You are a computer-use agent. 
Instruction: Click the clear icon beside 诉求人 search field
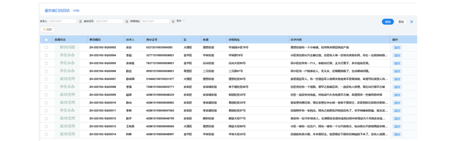81,21
